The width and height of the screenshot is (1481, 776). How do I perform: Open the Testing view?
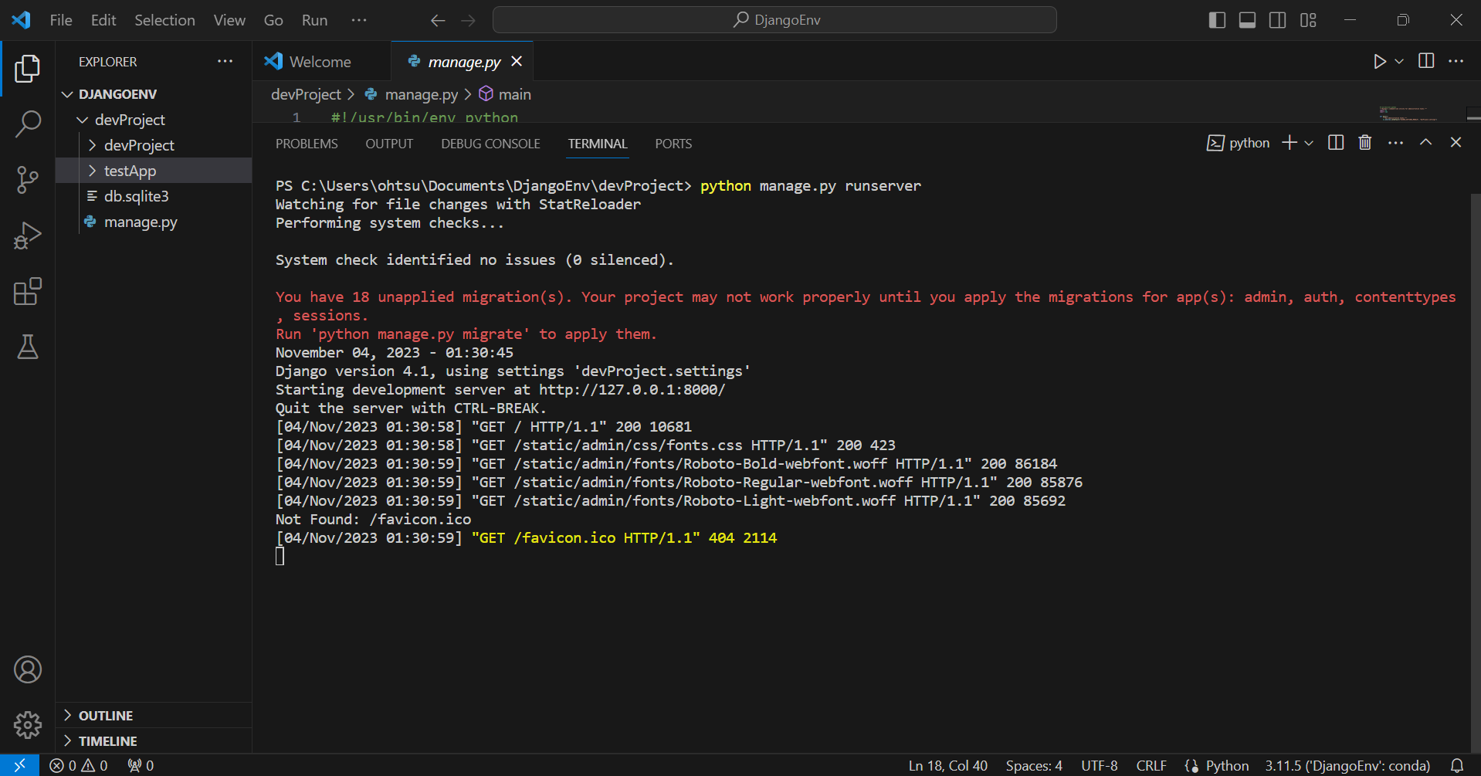(28, 347)
